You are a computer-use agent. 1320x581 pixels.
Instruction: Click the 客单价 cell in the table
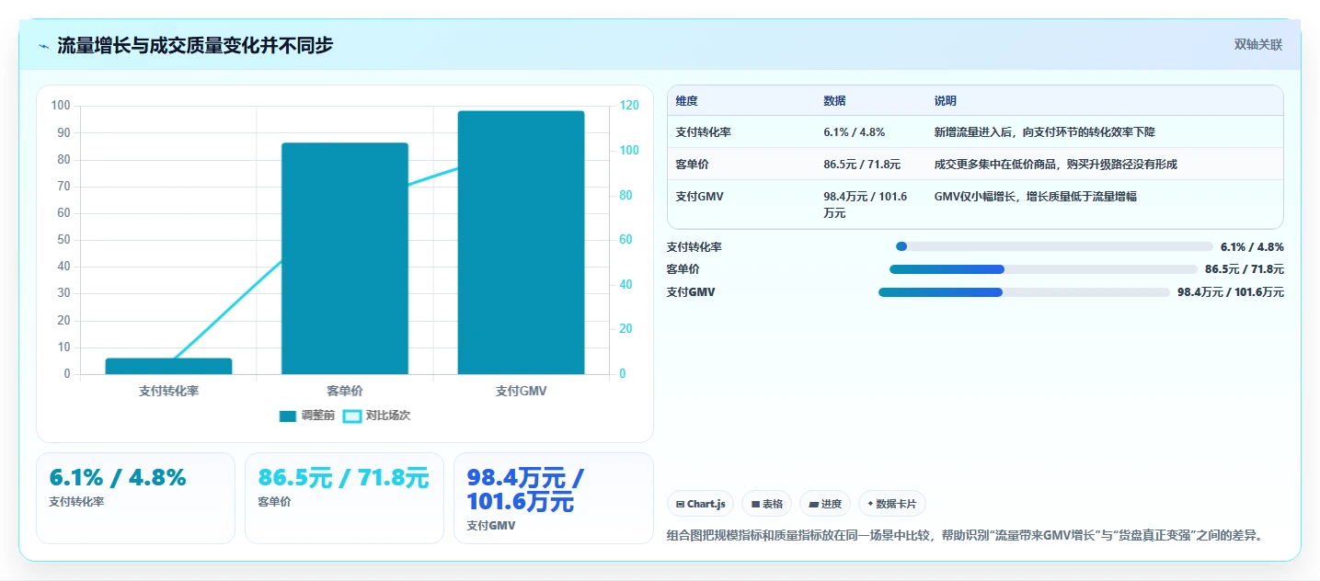[693, 165]
